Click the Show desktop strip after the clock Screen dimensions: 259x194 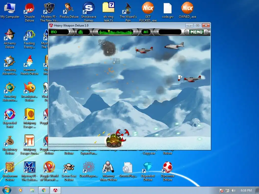point(257,190)
